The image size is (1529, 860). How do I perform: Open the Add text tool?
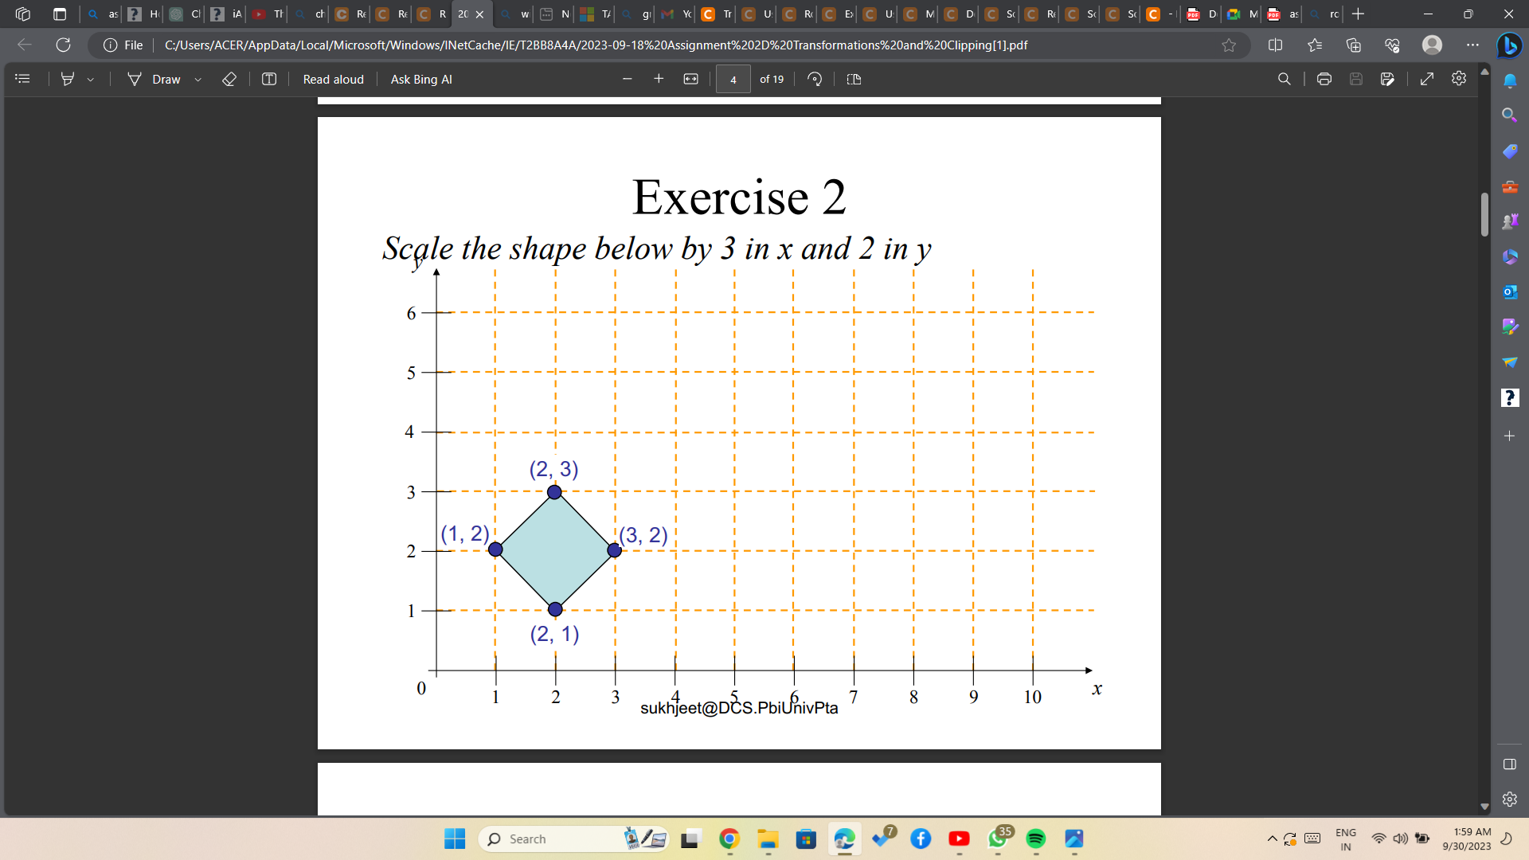(x=268, y=79)
